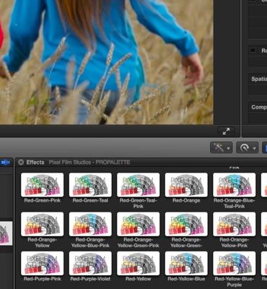Select the Red-Yellow-Blue effect thumbnail
267x289 pixels.
186,263
